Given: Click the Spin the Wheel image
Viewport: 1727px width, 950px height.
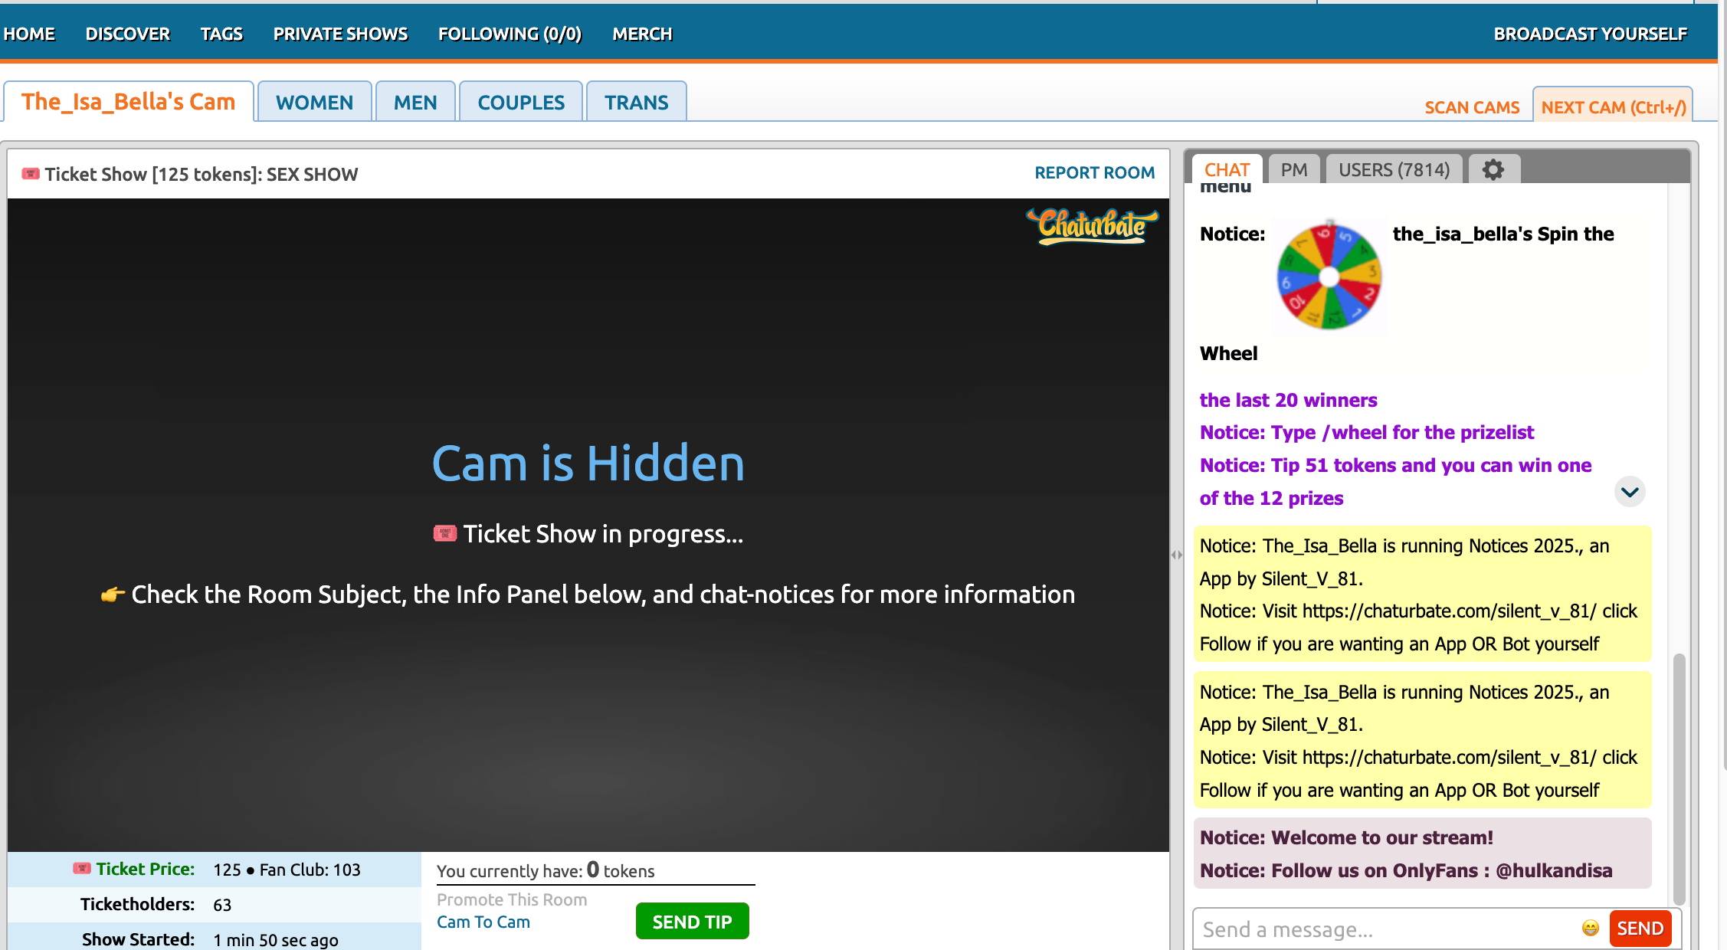Looking at the screenshot, I should point(1329,276).
